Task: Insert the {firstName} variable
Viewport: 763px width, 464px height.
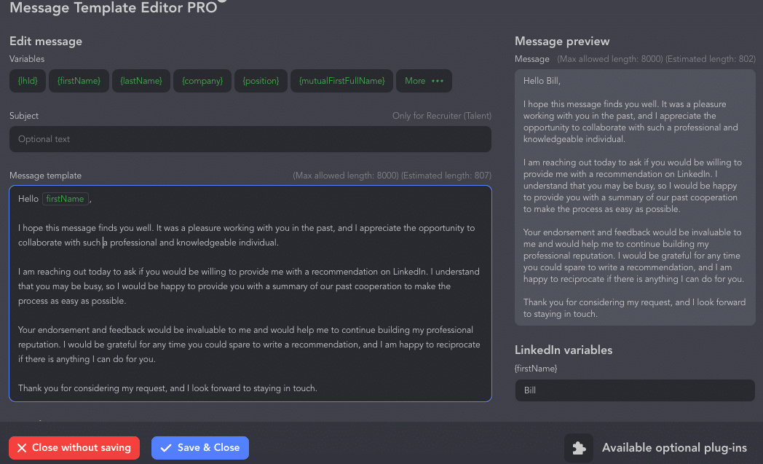Action: [79, 80]
